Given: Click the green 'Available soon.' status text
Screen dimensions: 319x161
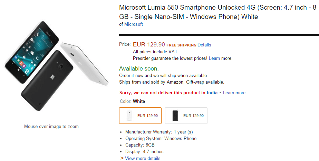Looking at the screenshot, I should 139,68.
